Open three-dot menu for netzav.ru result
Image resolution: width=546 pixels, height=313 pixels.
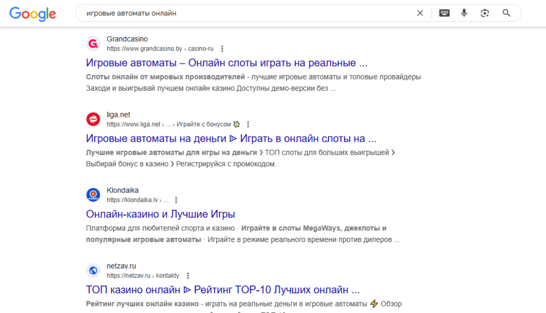point(188,275)
